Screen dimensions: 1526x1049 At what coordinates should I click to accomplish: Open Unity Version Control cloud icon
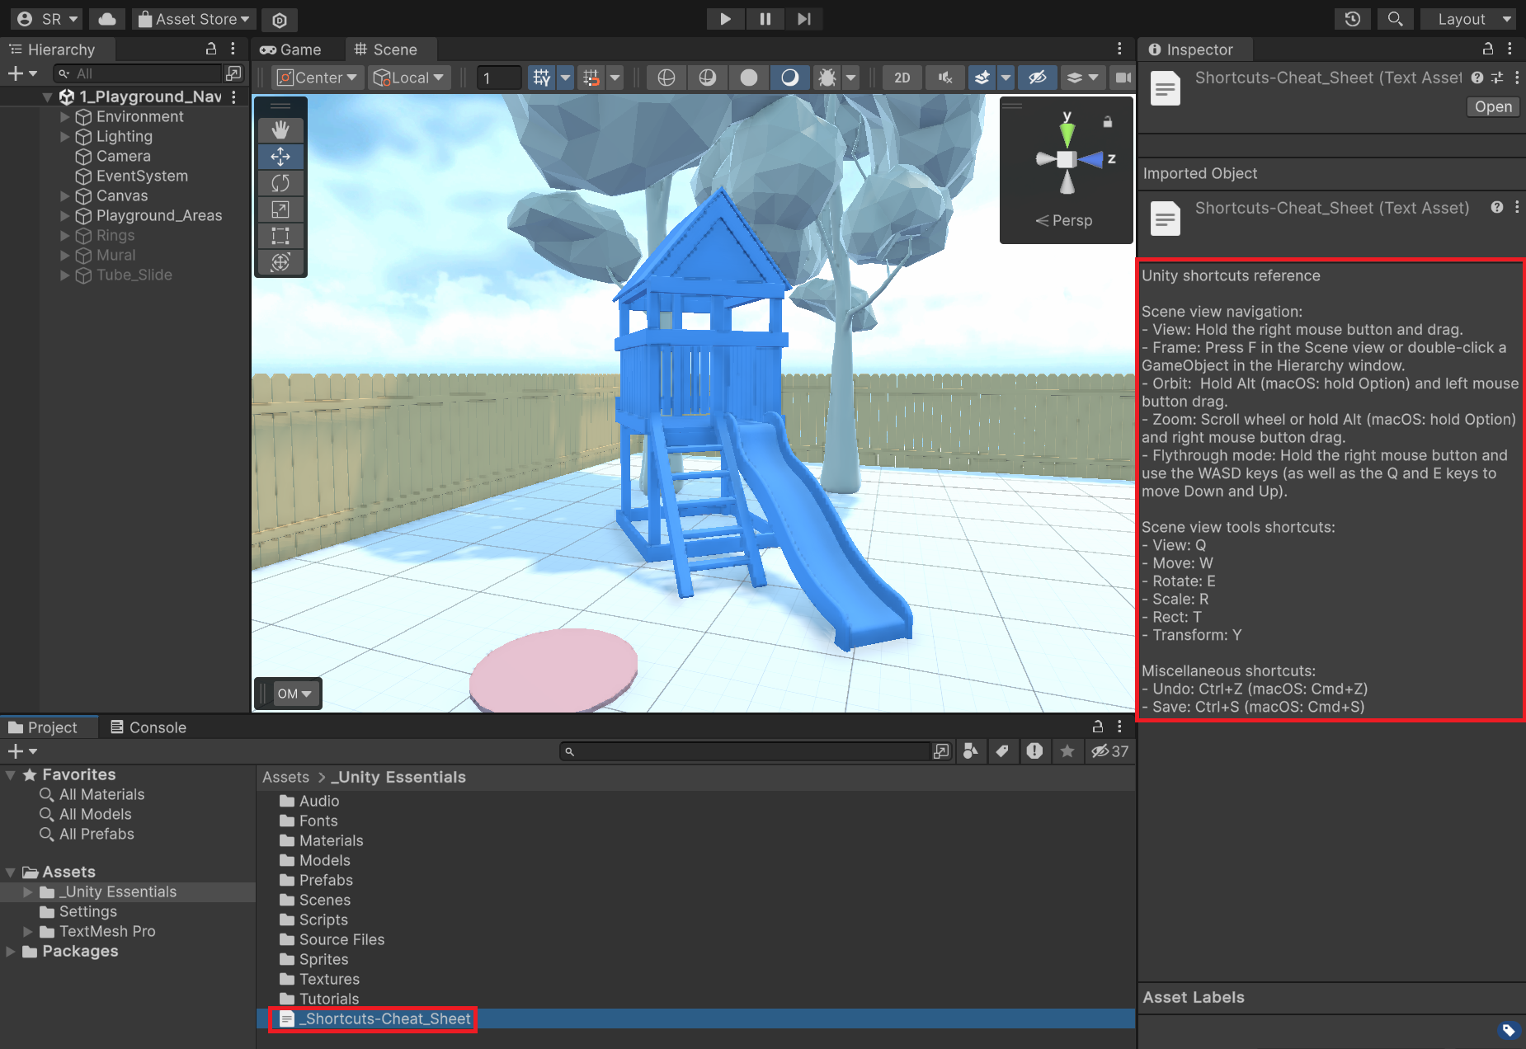[107, 19]
